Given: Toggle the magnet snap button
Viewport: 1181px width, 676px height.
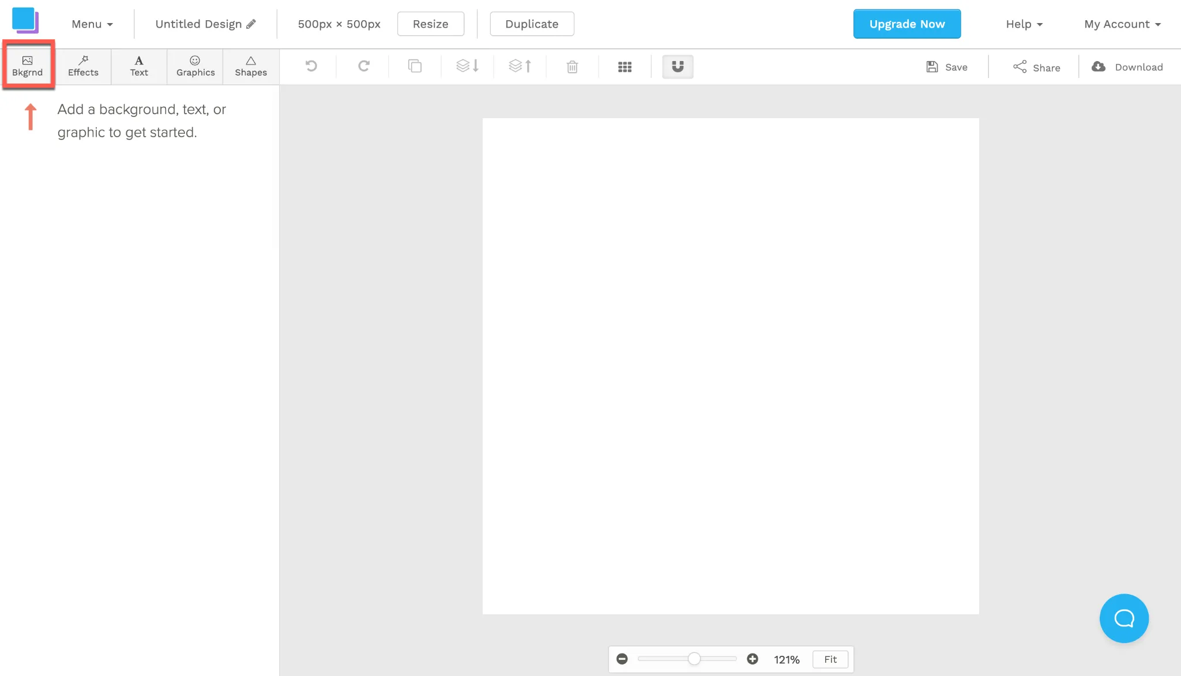Looking at the screenshot, I should click(678, 67).
